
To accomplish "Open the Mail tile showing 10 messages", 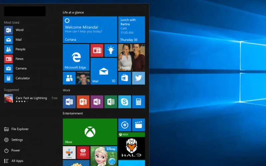I will [104, 71].
